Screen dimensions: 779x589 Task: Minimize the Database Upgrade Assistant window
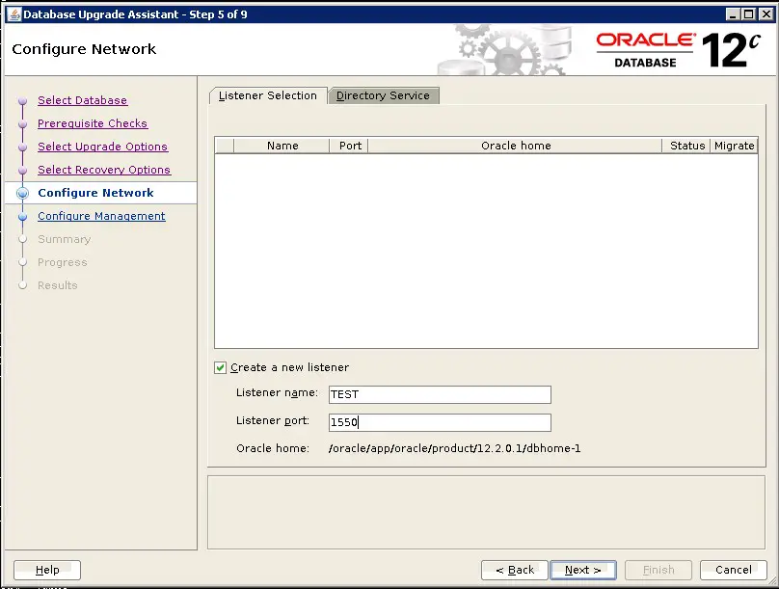pyautogui.click(x=733, y=14)
